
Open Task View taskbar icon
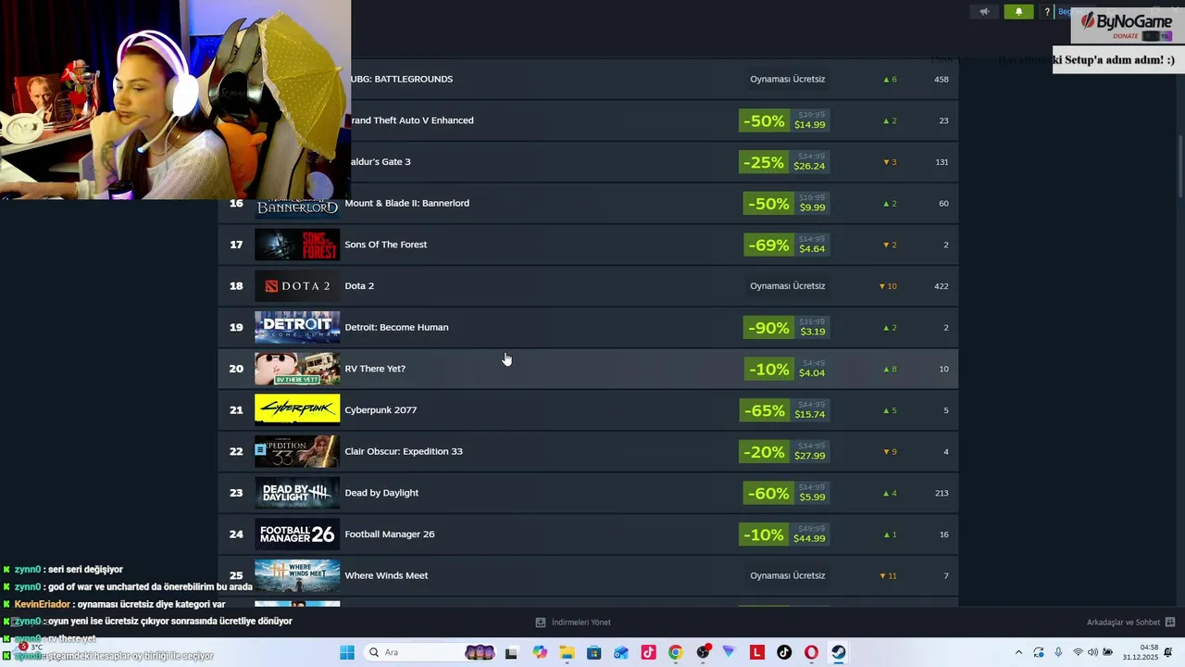pos(511,652)
